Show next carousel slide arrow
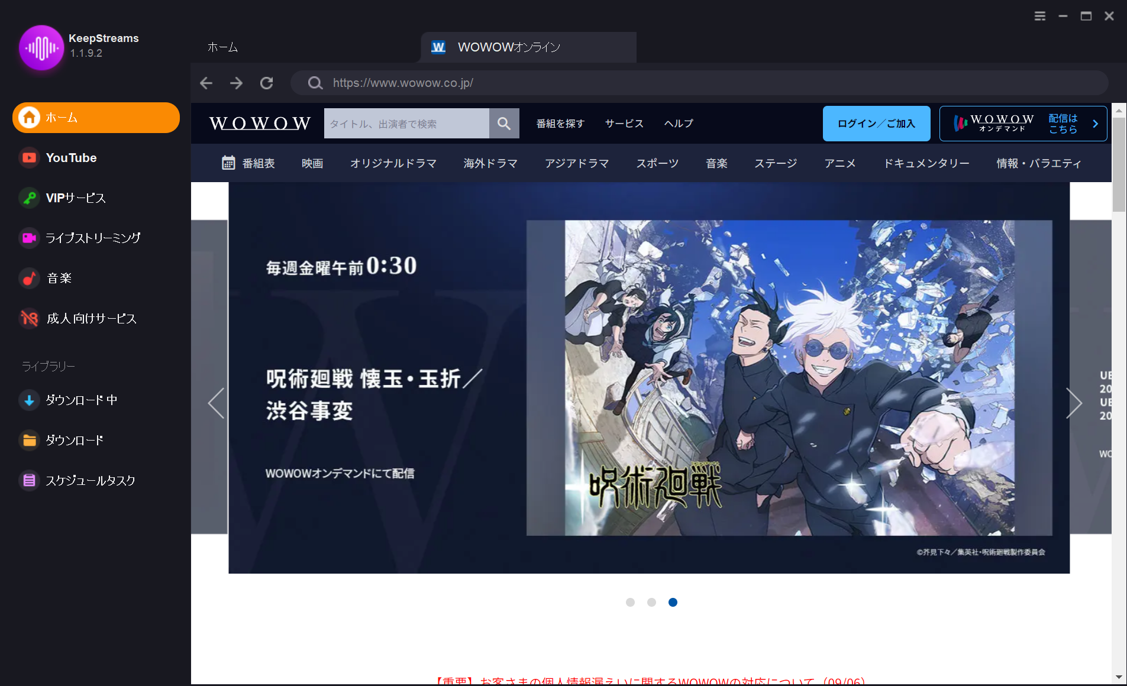This screenshot has width=1127, height=686. click(x=1074, y=403)
